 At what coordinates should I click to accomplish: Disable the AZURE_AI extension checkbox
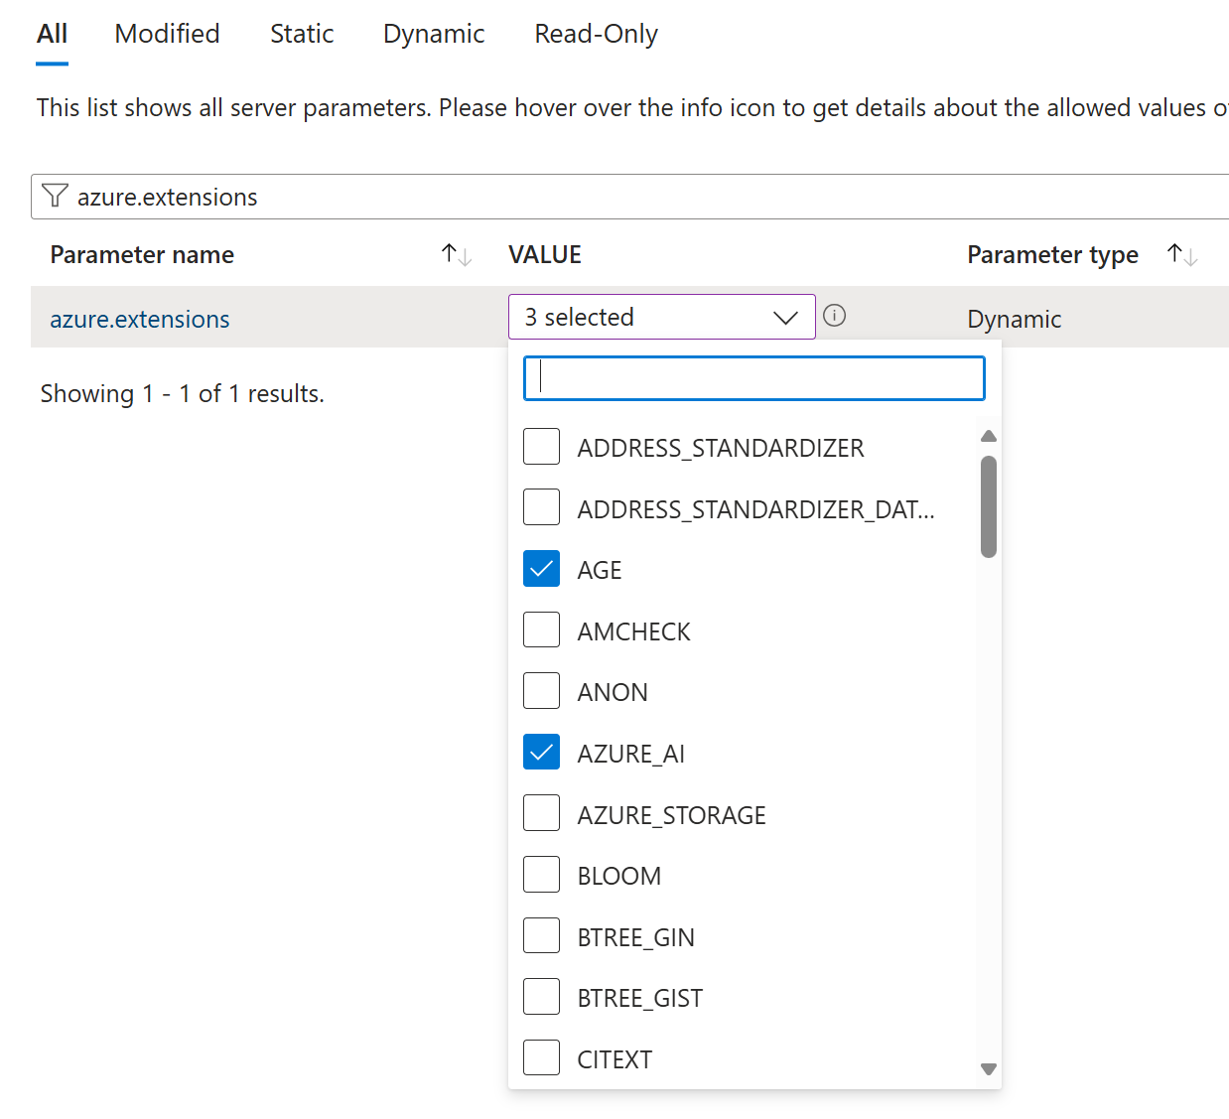pyautogui.click(x=541, y=753)
